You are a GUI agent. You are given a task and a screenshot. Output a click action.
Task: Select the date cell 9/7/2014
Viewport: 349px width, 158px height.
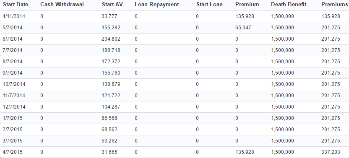tap(13, 73)
